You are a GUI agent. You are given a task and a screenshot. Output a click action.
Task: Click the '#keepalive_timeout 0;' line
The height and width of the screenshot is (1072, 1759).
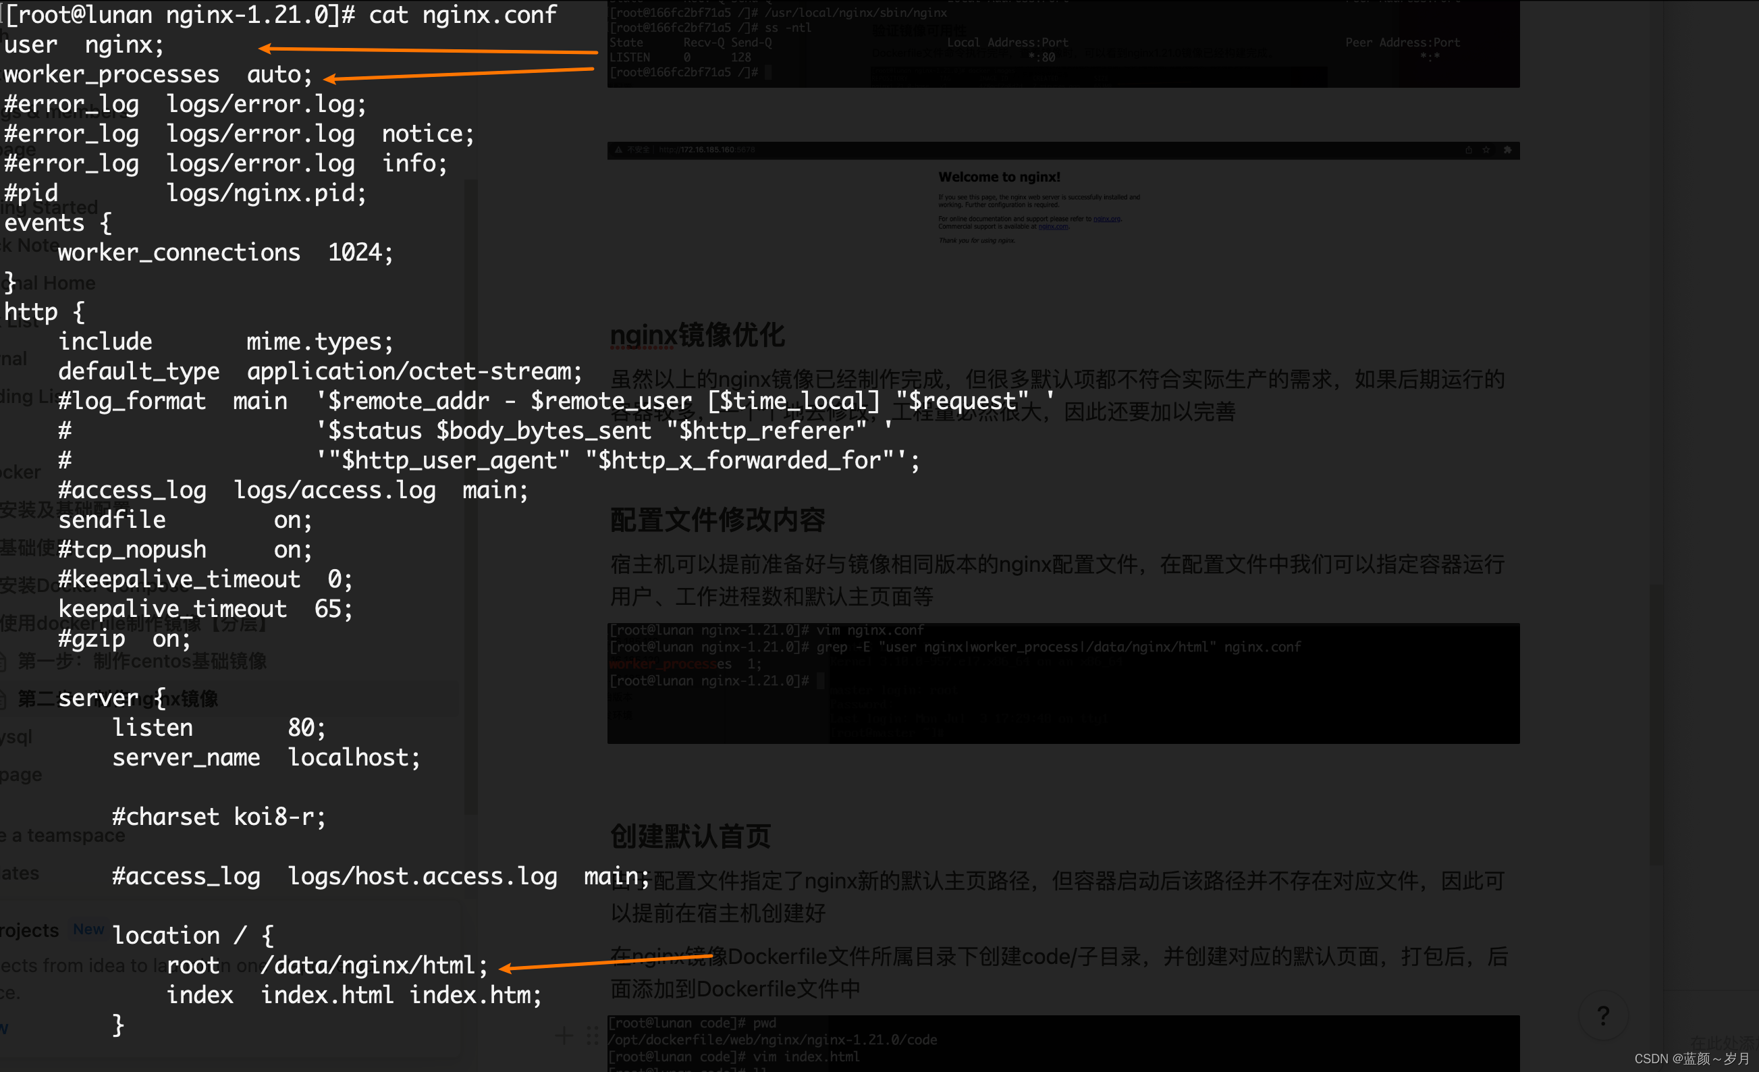click(206, 579)
